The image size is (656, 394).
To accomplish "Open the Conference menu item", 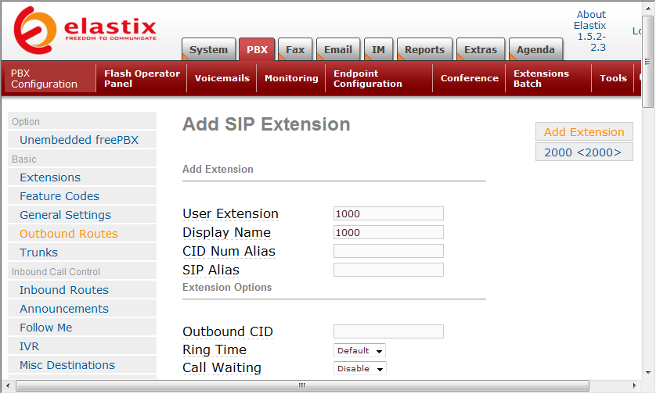I will point(469,78).
